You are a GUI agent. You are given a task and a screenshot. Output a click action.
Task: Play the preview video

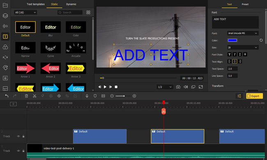[x=105, y=87]
